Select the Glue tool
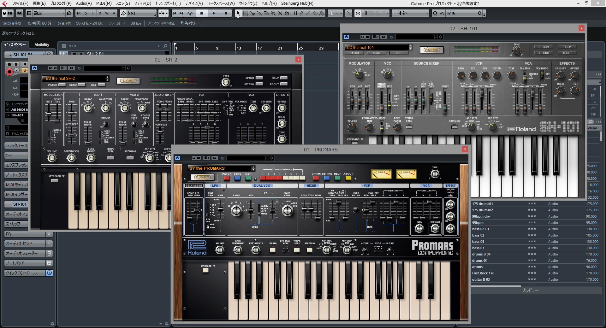Viewport: 606px width, 328px height. tap(259, 13)
